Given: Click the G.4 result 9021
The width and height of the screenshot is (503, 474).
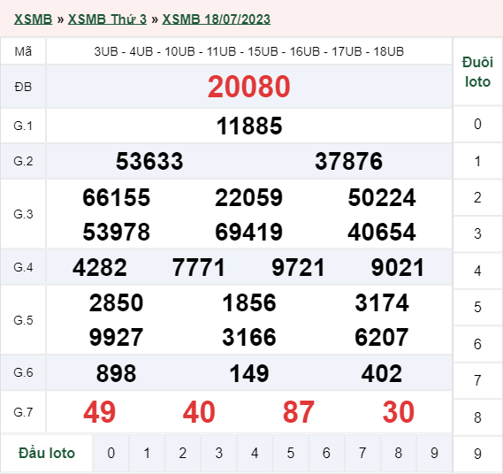Looking at the screenshot, I should click(x=398, y=268).
